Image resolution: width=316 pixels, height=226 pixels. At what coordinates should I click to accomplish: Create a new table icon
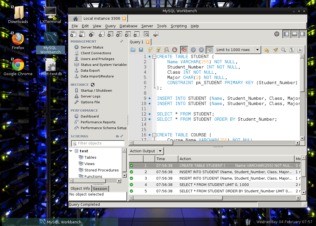(110, 34)
